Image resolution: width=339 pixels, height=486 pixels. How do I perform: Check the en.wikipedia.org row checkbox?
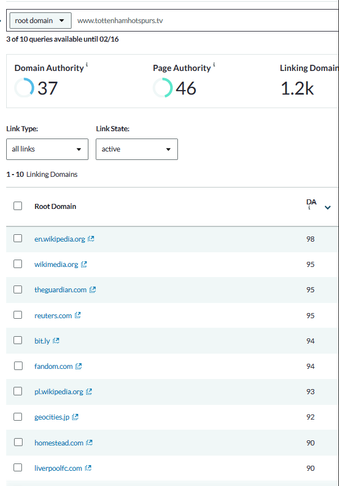pyautogui.click(x=17, y=238)
